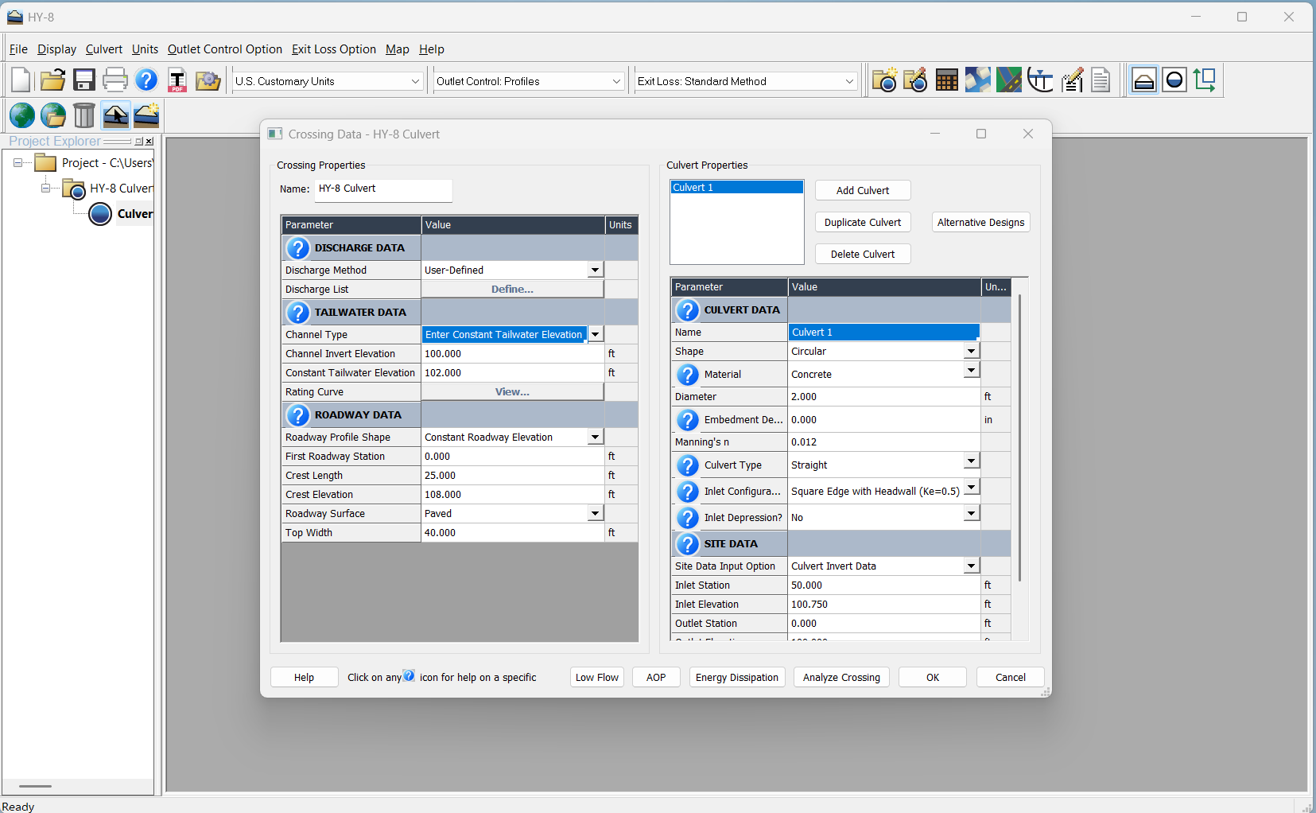This screenshot has height=813, width=1316.
Task: Open help via the toolbar question mark icon
Action: click(x=146, y=80)
